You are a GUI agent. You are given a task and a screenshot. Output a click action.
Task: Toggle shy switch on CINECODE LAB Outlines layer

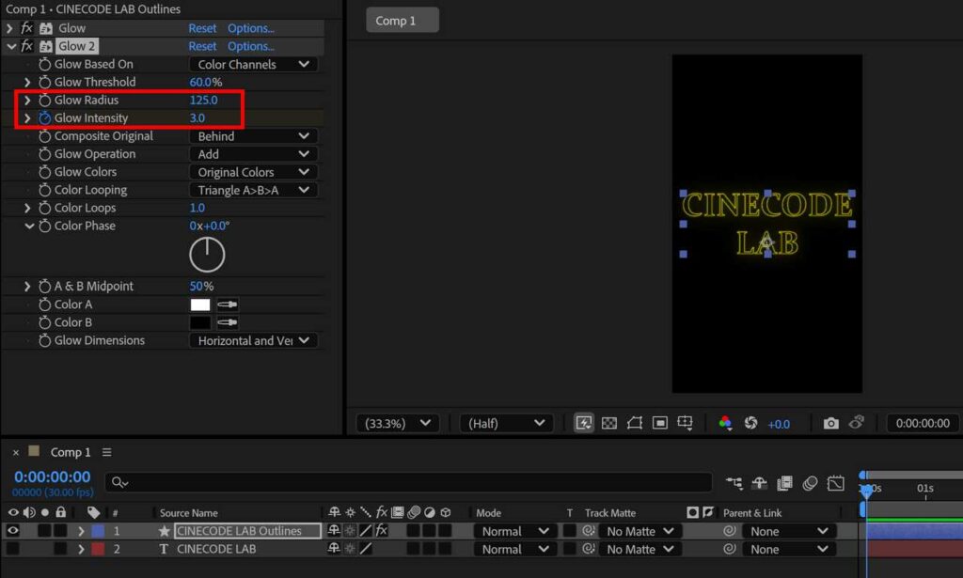click(x=334, y=530)
